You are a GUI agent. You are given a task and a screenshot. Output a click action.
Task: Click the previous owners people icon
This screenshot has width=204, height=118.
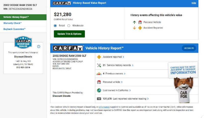pyautogui.click(x=99, y=74)
